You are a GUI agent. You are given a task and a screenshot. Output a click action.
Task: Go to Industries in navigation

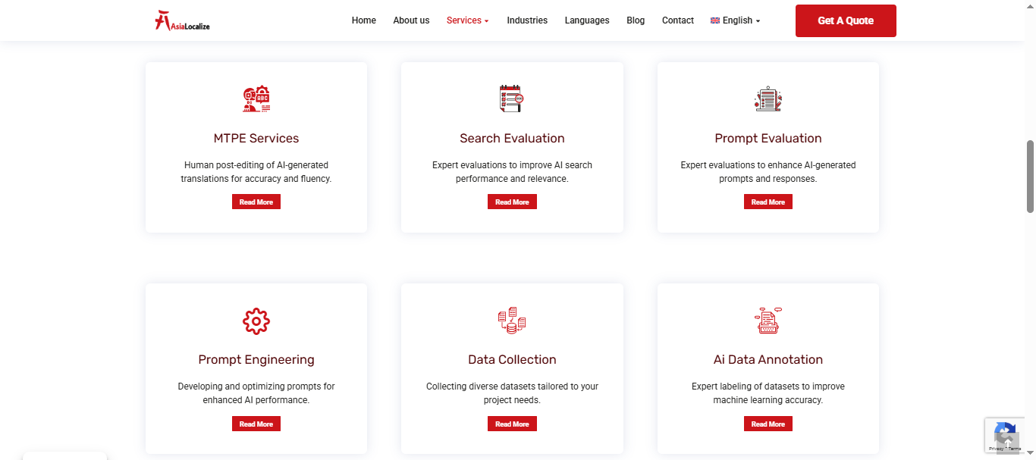(527, 20)
